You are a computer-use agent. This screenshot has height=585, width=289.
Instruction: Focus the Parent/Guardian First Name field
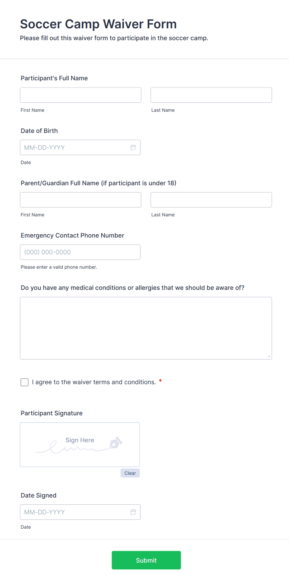pos(80,200)
